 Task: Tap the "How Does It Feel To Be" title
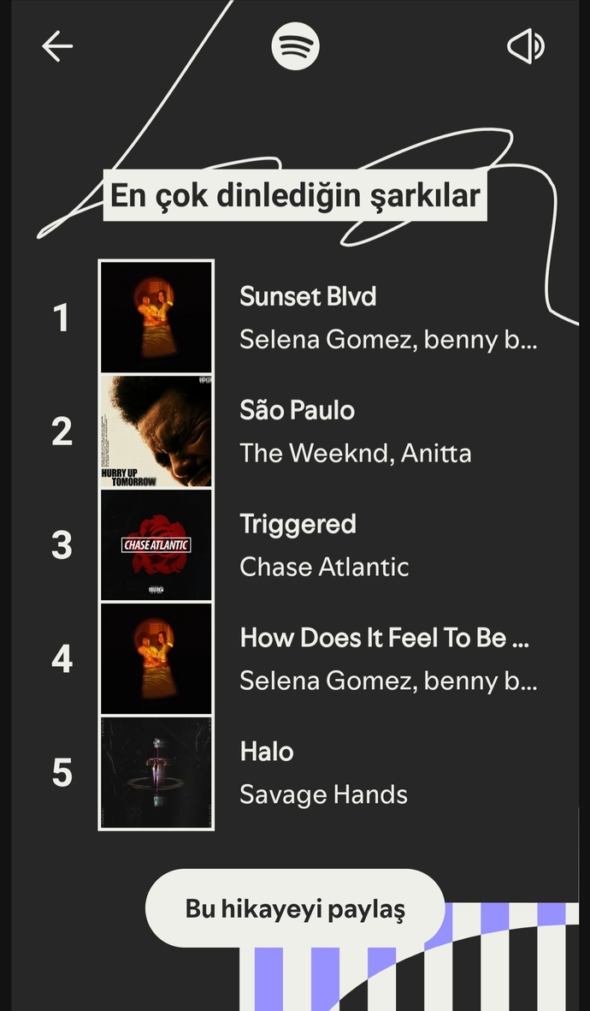(384, 638)
